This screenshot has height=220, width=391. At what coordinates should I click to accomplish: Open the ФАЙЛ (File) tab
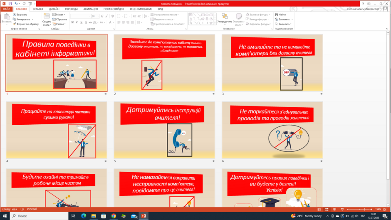tap(7, 9)
